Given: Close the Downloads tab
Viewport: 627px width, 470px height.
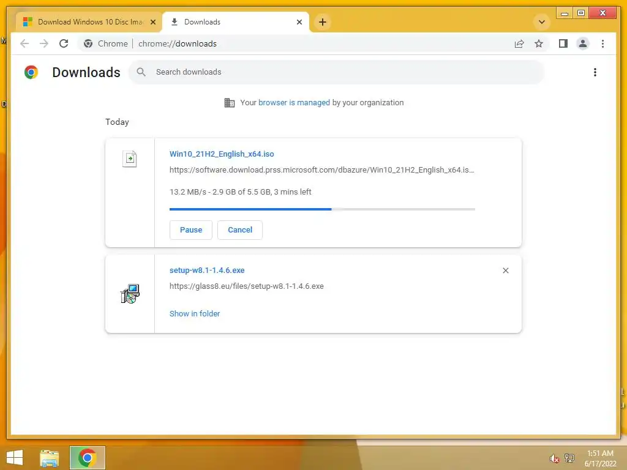Looking at the screenshot, I should click(x=299, y=22).
